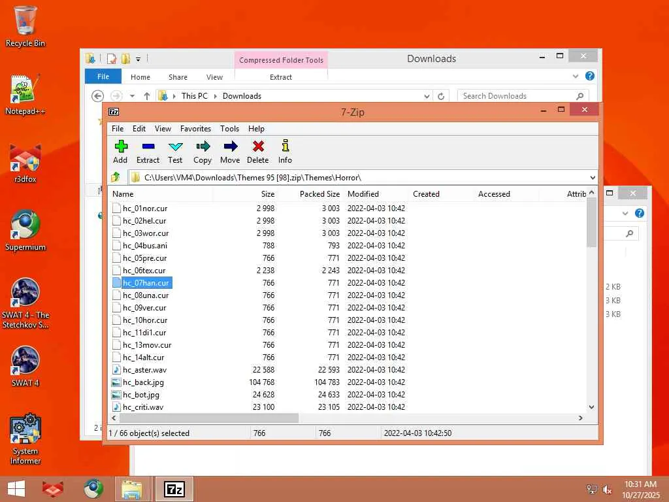Select the r3dfox desktop shortcut
The height and width of the screenshot is (502, 669).
click(25, 163)
